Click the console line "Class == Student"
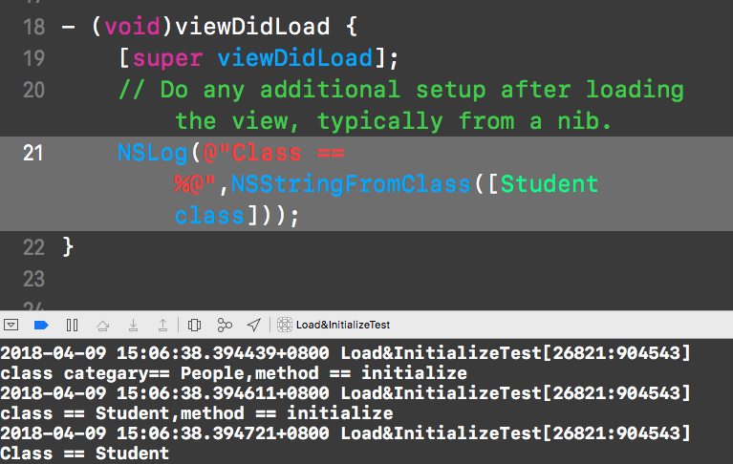The width and height of the screenshot is (733, 464). click(x=86, y=453)
